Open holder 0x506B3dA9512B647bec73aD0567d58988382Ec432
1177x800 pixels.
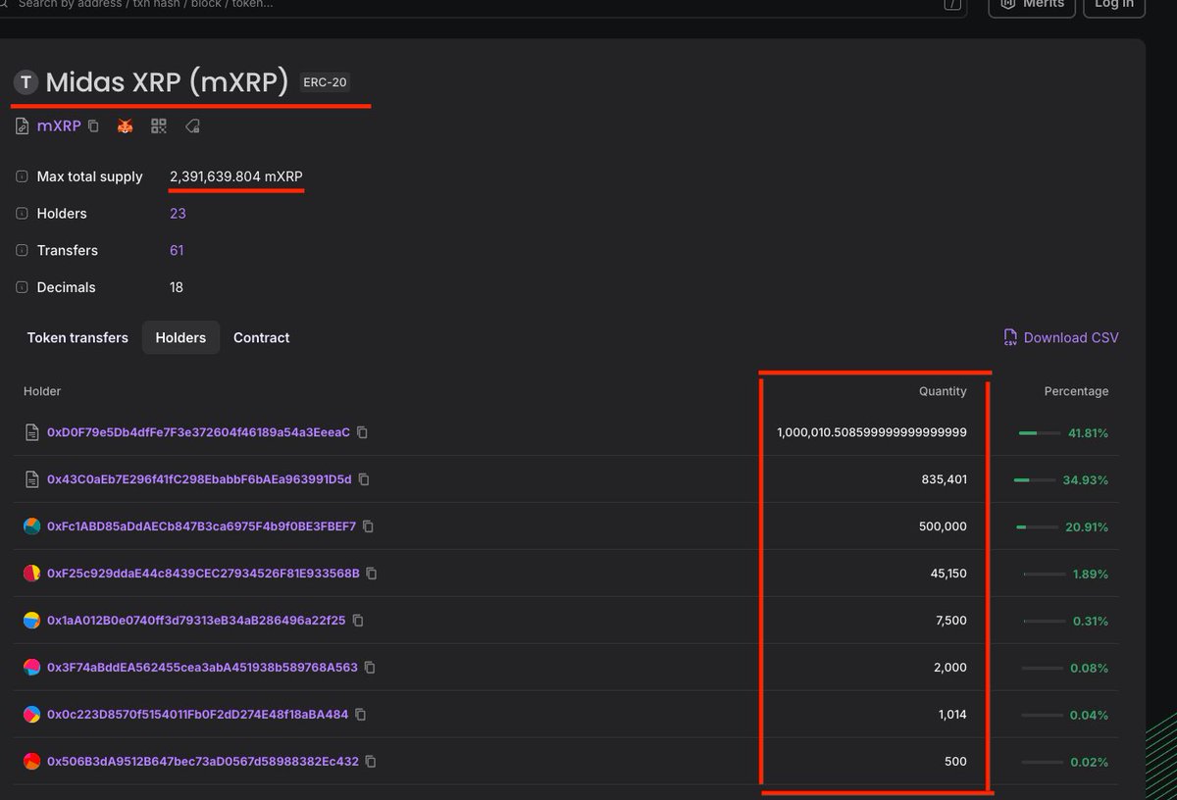203,762
